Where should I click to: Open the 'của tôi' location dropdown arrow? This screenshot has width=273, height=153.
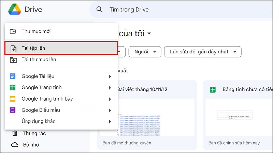(149, 33)
